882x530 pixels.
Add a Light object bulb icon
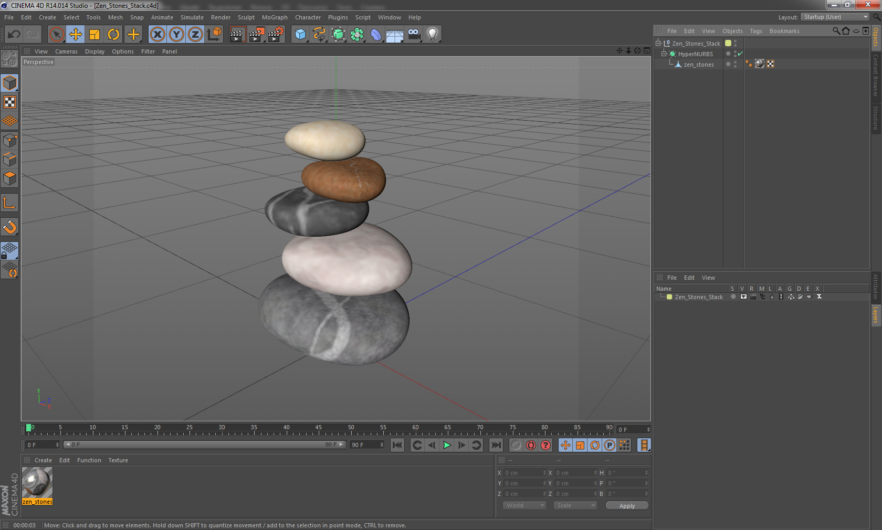pyautogui.click(x=433, y=35)
